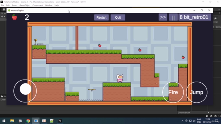Click the paint bucket icon in Unity panel
This screenshot has height=124, width=221.
coord(215,18)
